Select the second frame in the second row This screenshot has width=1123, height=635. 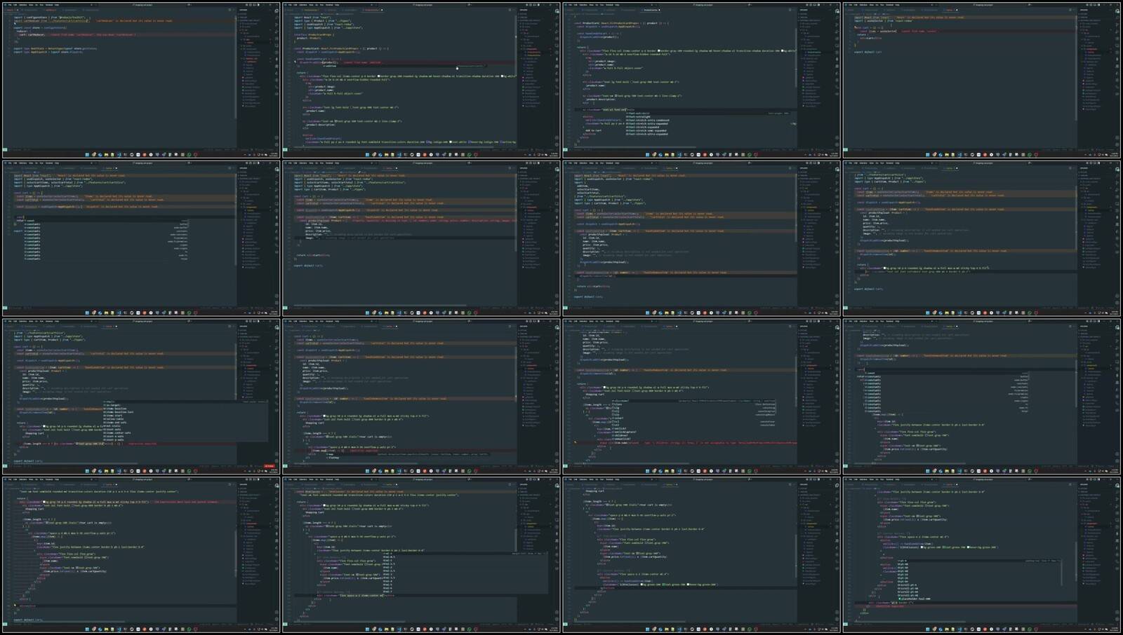click(x=421, y=238)
